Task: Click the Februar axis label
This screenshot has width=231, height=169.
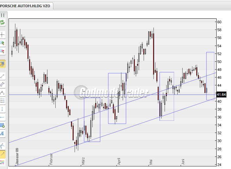Action: click(51, 159)
